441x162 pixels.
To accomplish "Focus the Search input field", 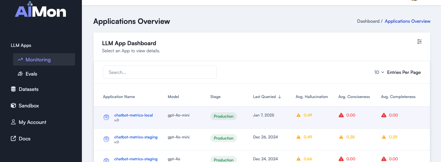I will point(160,72).
